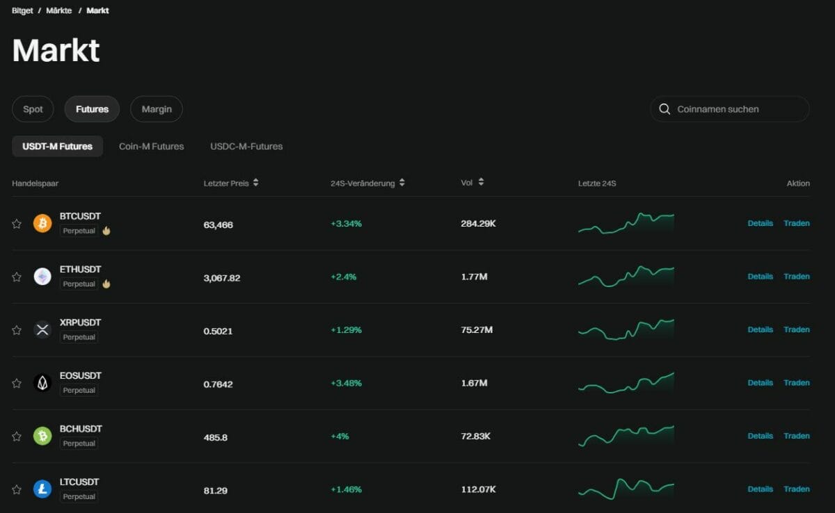Click the XRP coin icon
The image size is (835, 513).
pos(42,329)
